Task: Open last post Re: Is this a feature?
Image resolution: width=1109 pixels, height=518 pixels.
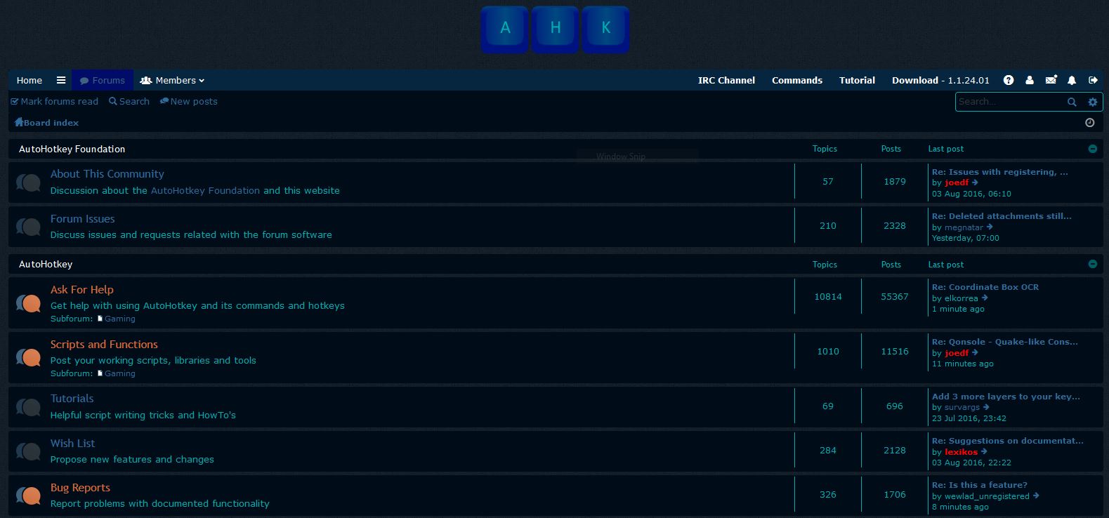Action: pyautogui.click(x=979, y=484)
